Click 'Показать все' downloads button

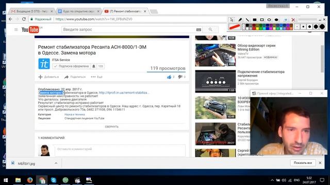303,163
